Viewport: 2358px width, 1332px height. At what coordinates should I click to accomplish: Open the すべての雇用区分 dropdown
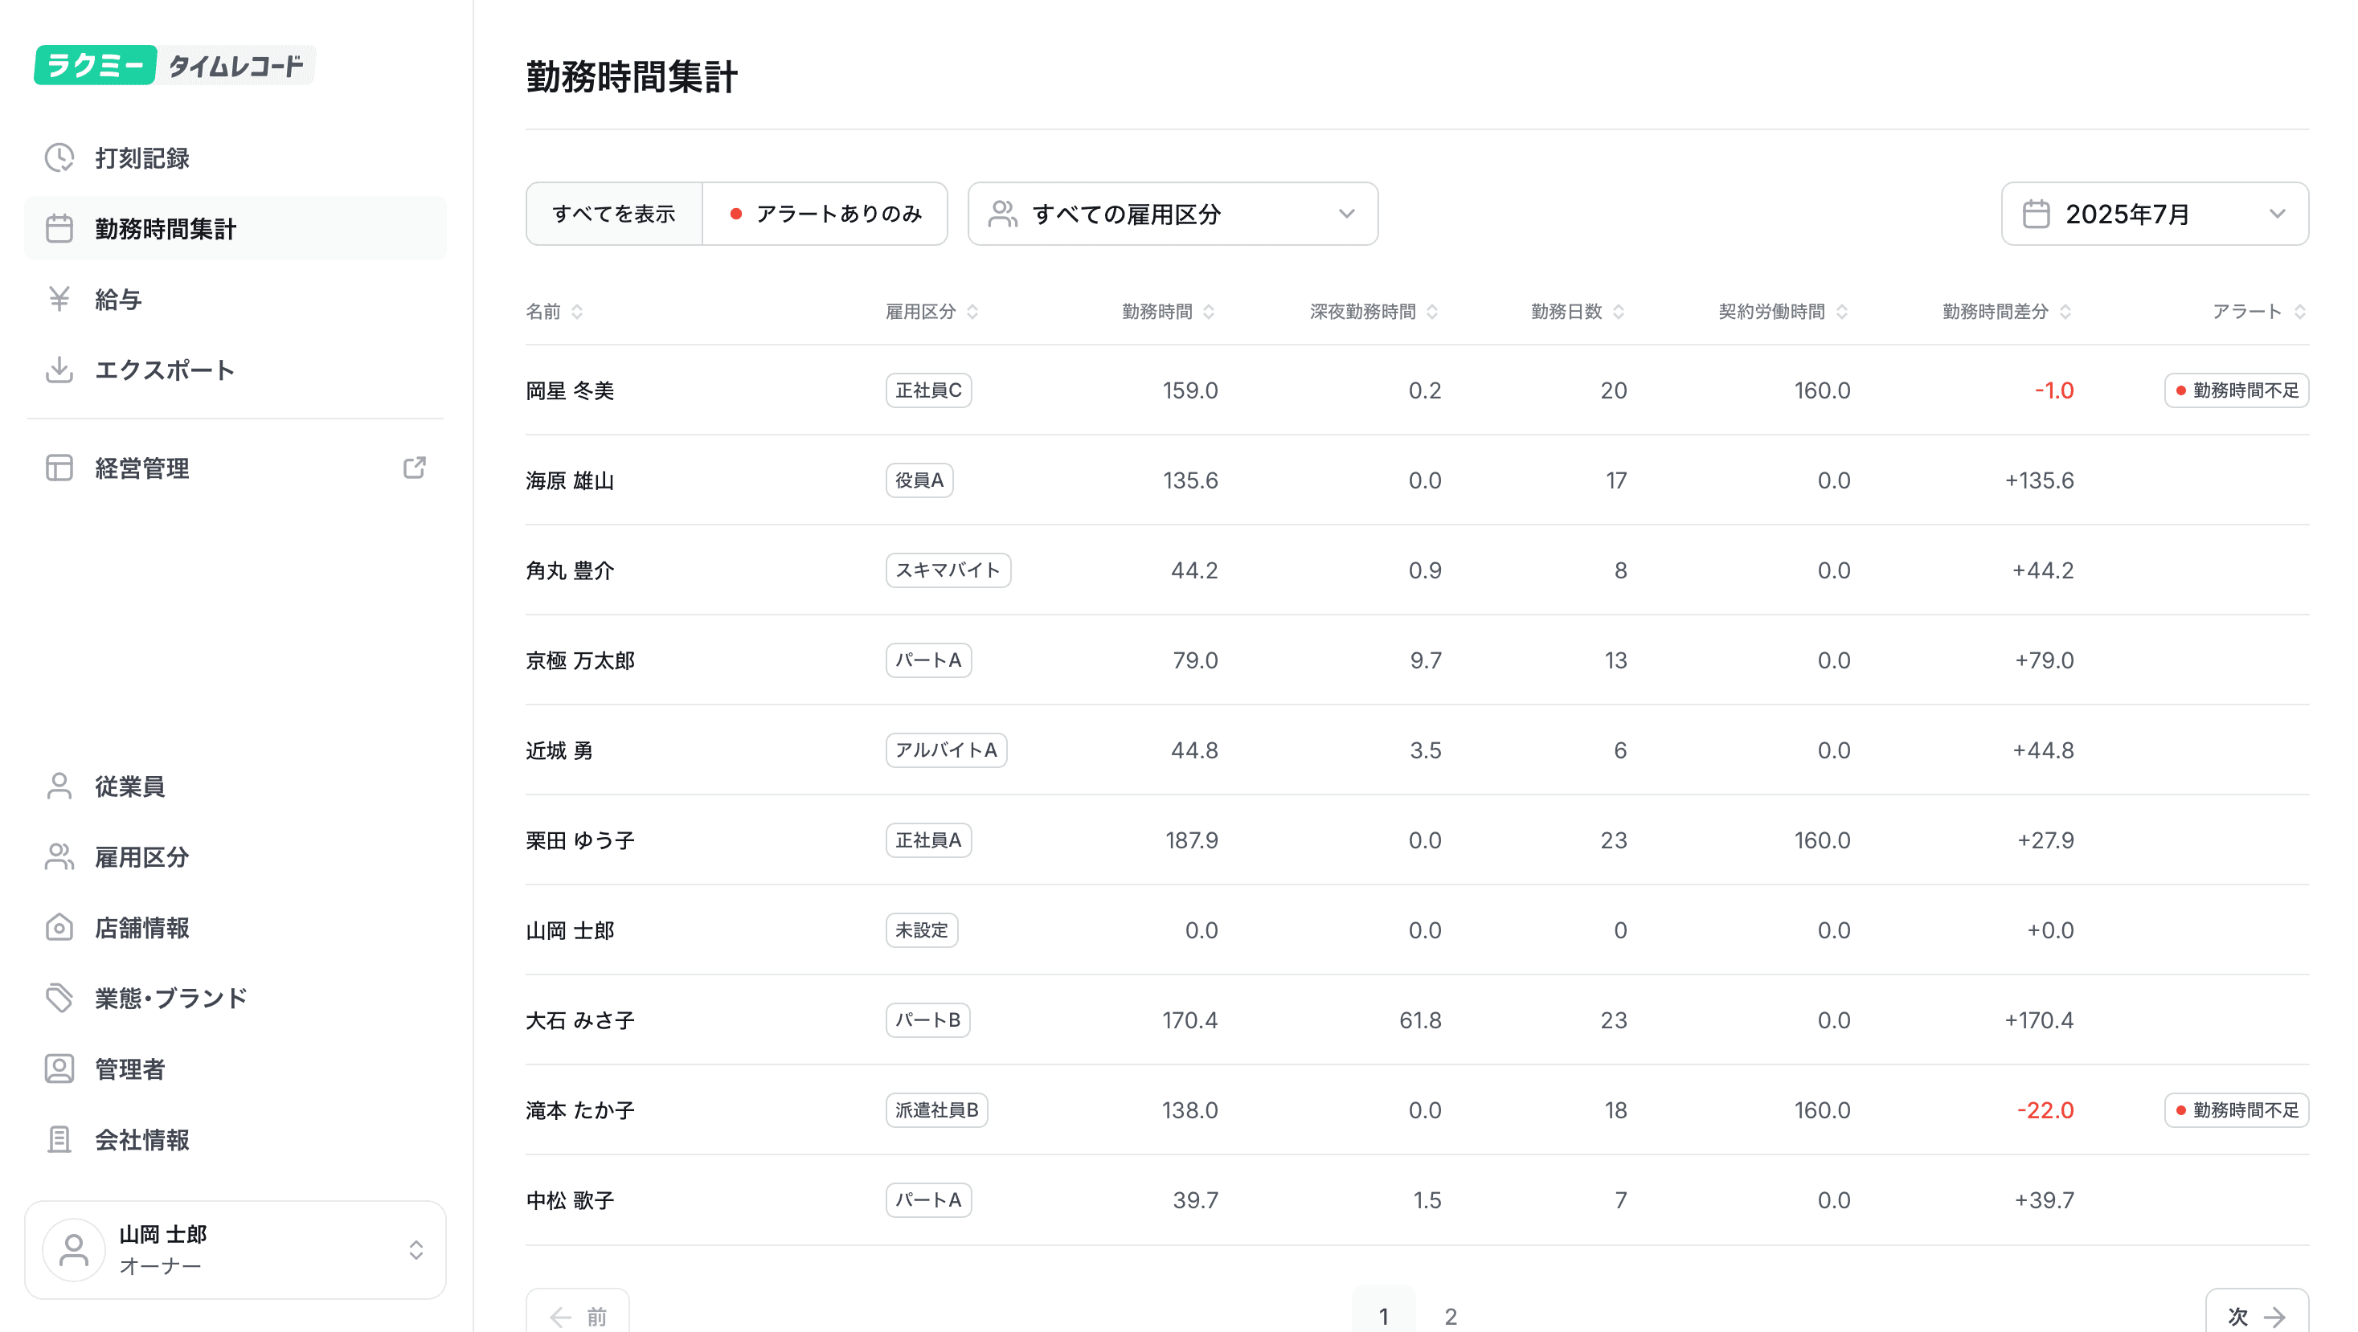pos(1173,214)
